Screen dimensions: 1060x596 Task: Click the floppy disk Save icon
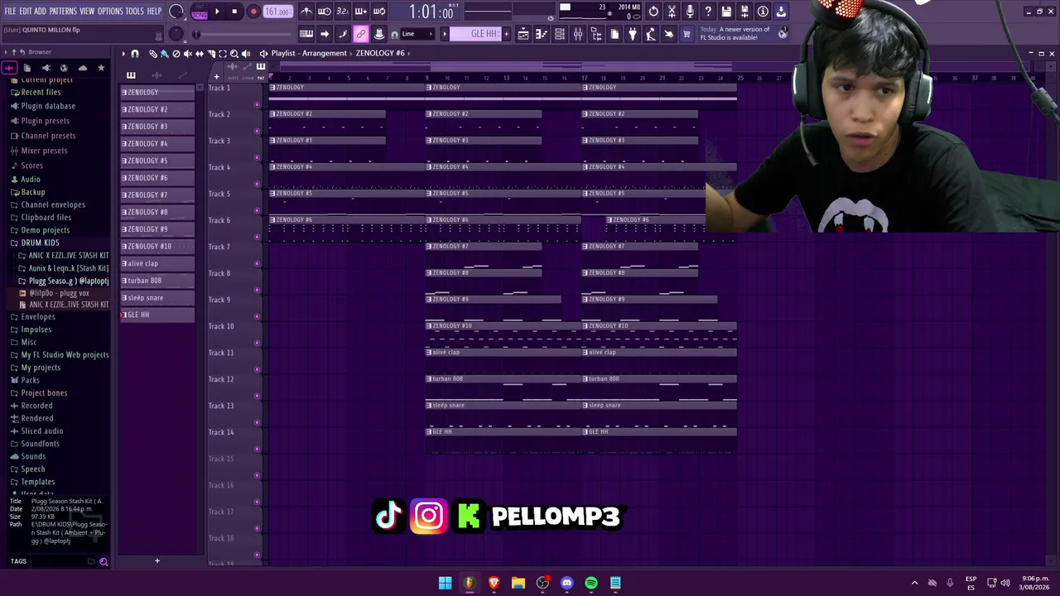(726, 12)
